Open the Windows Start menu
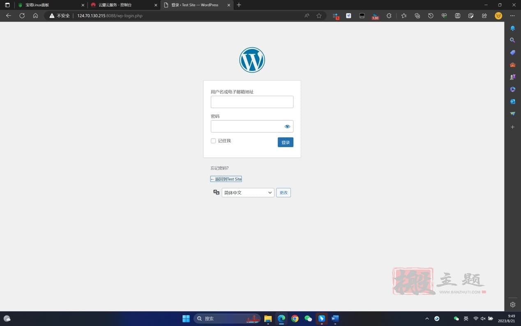The image size is (521, 326). 186,319
